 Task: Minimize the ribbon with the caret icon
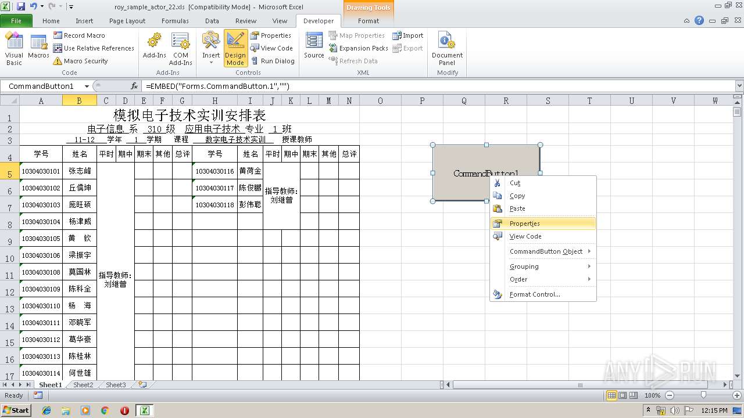coord(687,20)
